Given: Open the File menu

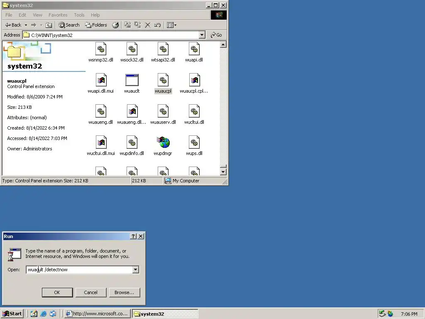Looking at the screenshot, I should [9, 15].
